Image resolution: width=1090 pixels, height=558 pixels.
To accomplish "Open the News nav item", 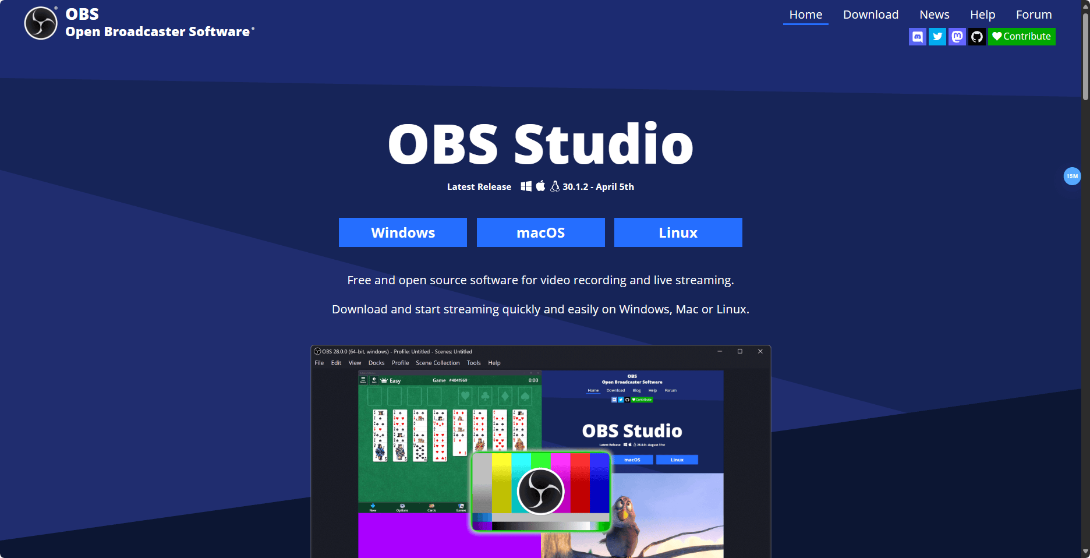I will point(935,15).
